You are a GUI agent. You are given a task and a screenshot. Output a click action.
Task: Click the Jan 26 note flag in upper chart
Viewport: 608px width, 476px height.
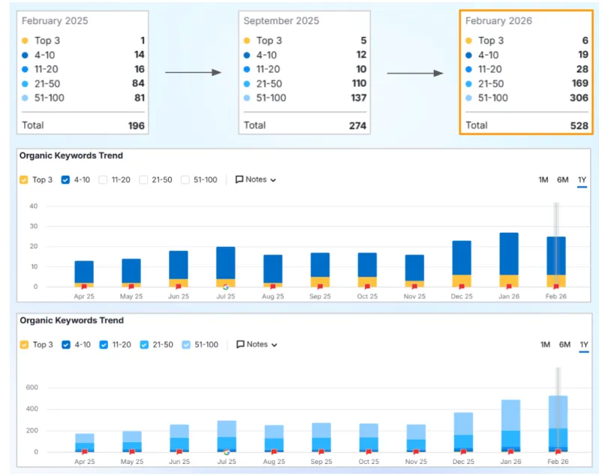coord(509,287)
